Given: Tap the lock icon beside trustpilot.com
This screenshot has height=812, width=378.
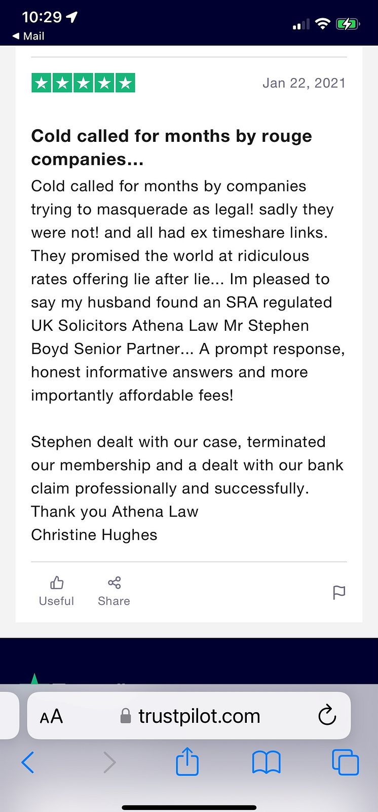Looking at the screenshot, I should [x=125, y=716].
